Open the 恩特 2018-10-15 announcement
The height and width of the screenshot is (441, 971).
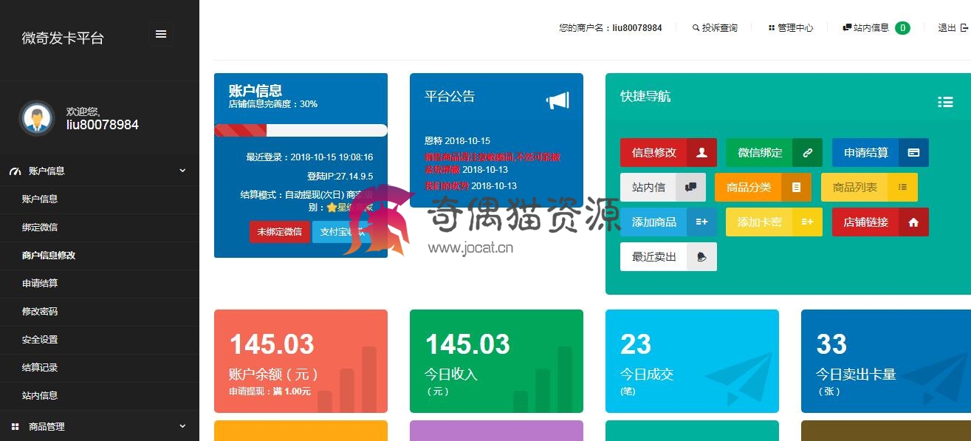(x=457, y=140)
